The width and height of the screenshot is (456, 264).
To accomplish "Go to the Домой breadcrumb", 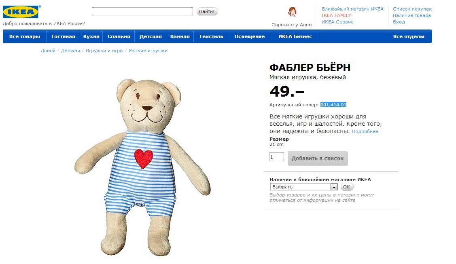I will pos(48,51).
